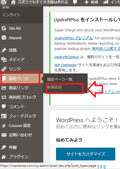The width and height of the screenshot is (120, 169).
Task: Click the plug icon beside プラグイン
Action: click(x=4, y=157)
